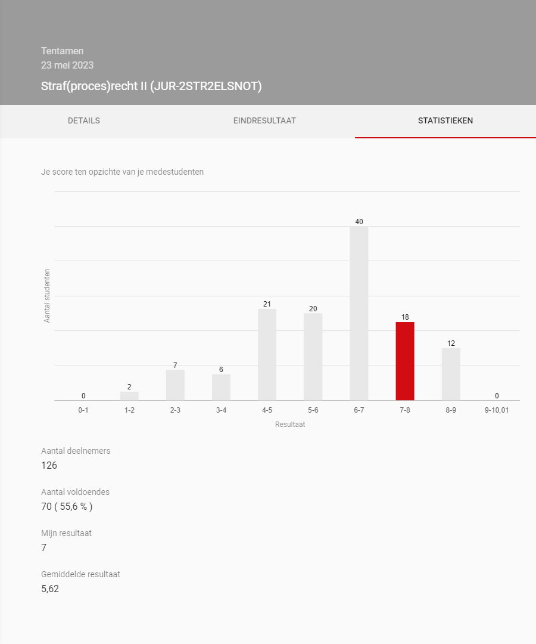Click the 8-9 bar showing 12 students
Viewport: 536px width, 644px height.
tap(451, 374)
